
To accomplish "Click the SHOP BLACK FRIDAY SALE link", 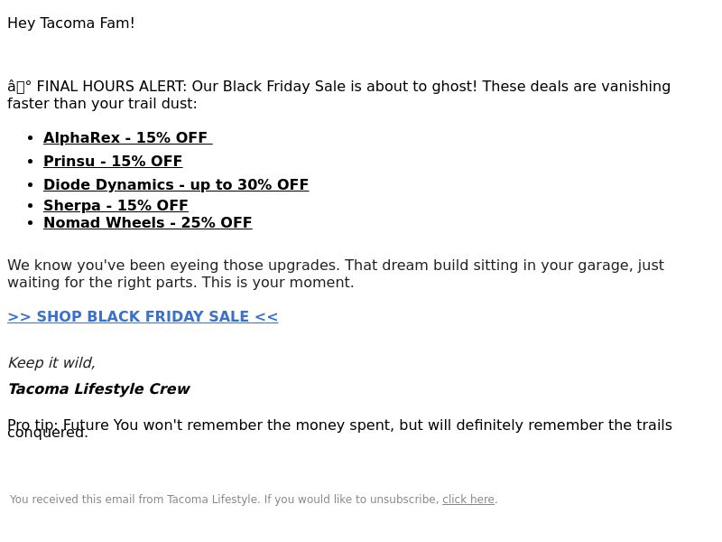I will [x=143, y=317].
